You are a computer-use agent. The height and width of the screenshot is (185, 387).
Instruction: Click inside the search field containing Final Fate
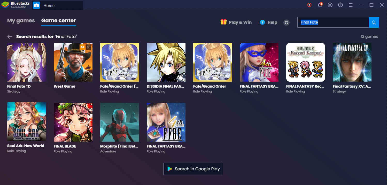point(333,22)
